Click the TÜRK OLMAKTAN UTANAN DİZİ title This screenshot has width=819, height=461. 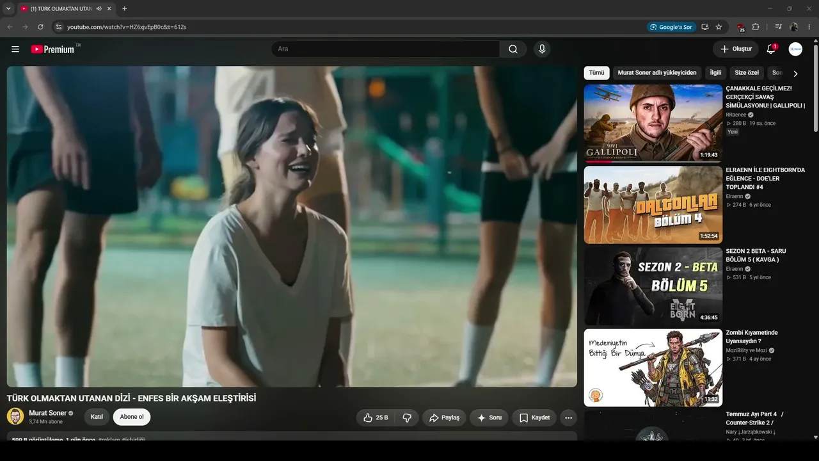point(131,398)
